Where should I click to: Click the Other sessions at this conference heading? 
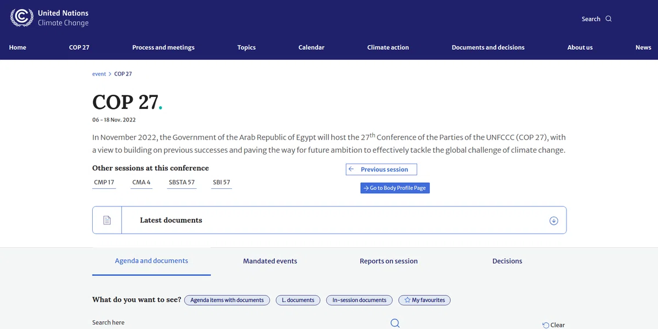tap(150, 168)
